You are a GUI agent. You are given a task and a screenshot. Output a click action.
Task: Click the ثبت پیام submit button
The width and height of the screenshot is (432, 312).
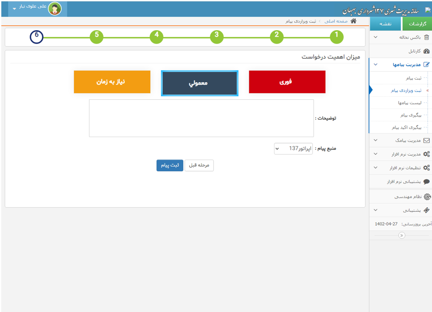click(x=170, y=165)
